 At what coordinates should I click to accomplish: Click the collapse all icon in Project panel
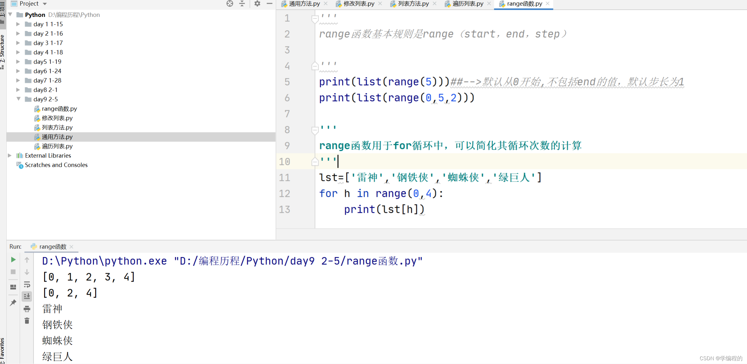click(242, 4)
